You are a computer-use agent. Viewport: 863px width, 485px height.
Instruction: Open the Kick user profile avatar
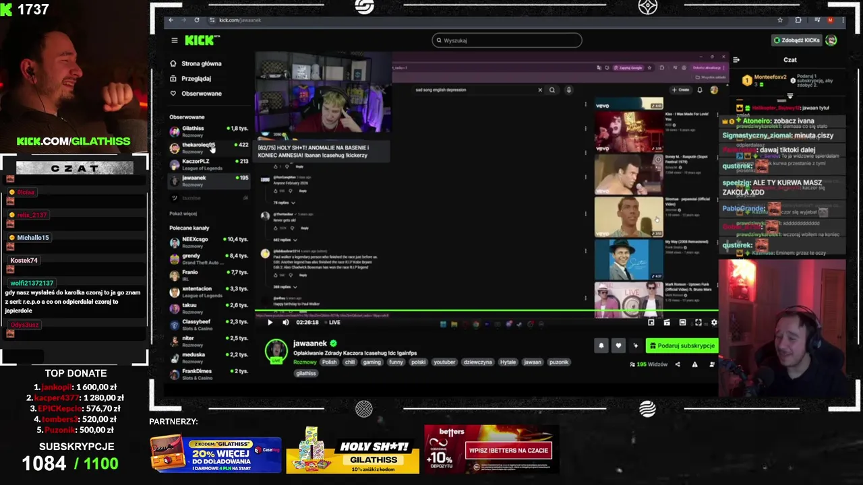point(831,40)
